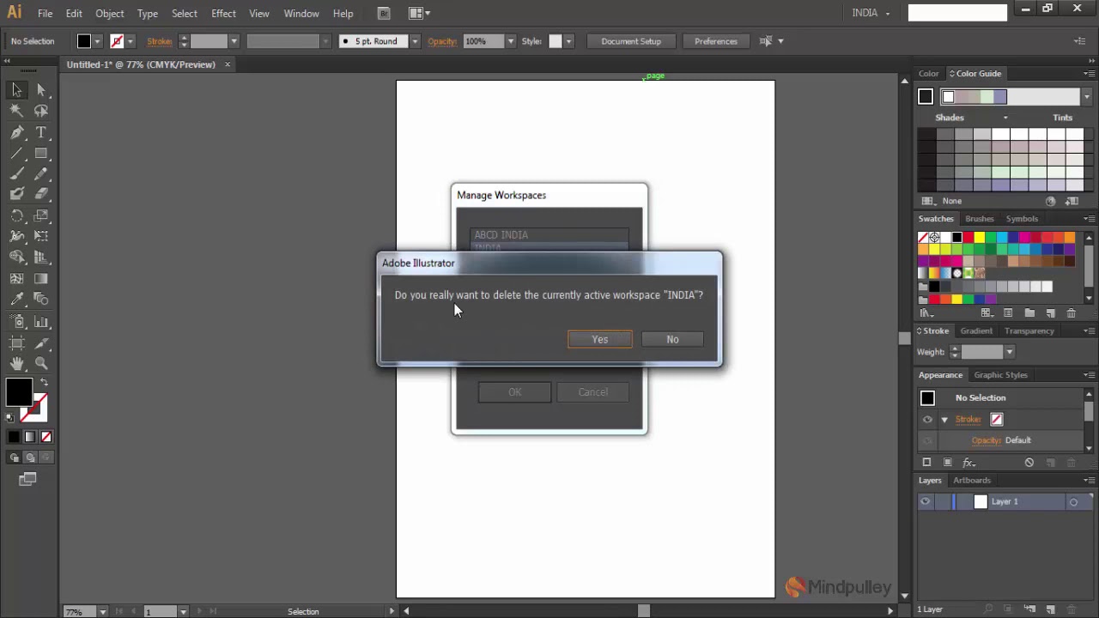Click No to keep the workspace
1099x618 pixels.
tap(672, 339)
